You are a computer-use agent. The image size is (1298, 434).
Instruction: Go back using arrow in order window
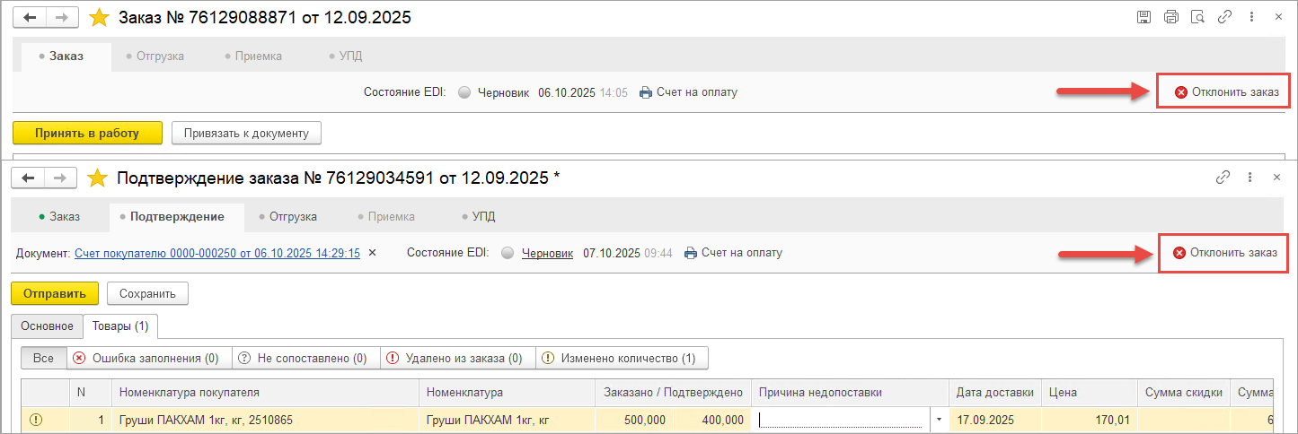click(x=30, y=17)
